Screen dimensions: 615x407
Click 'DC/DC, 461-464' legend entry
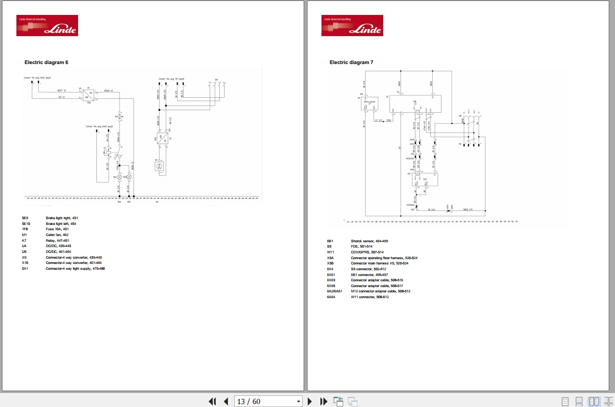[x=58, y=251]
